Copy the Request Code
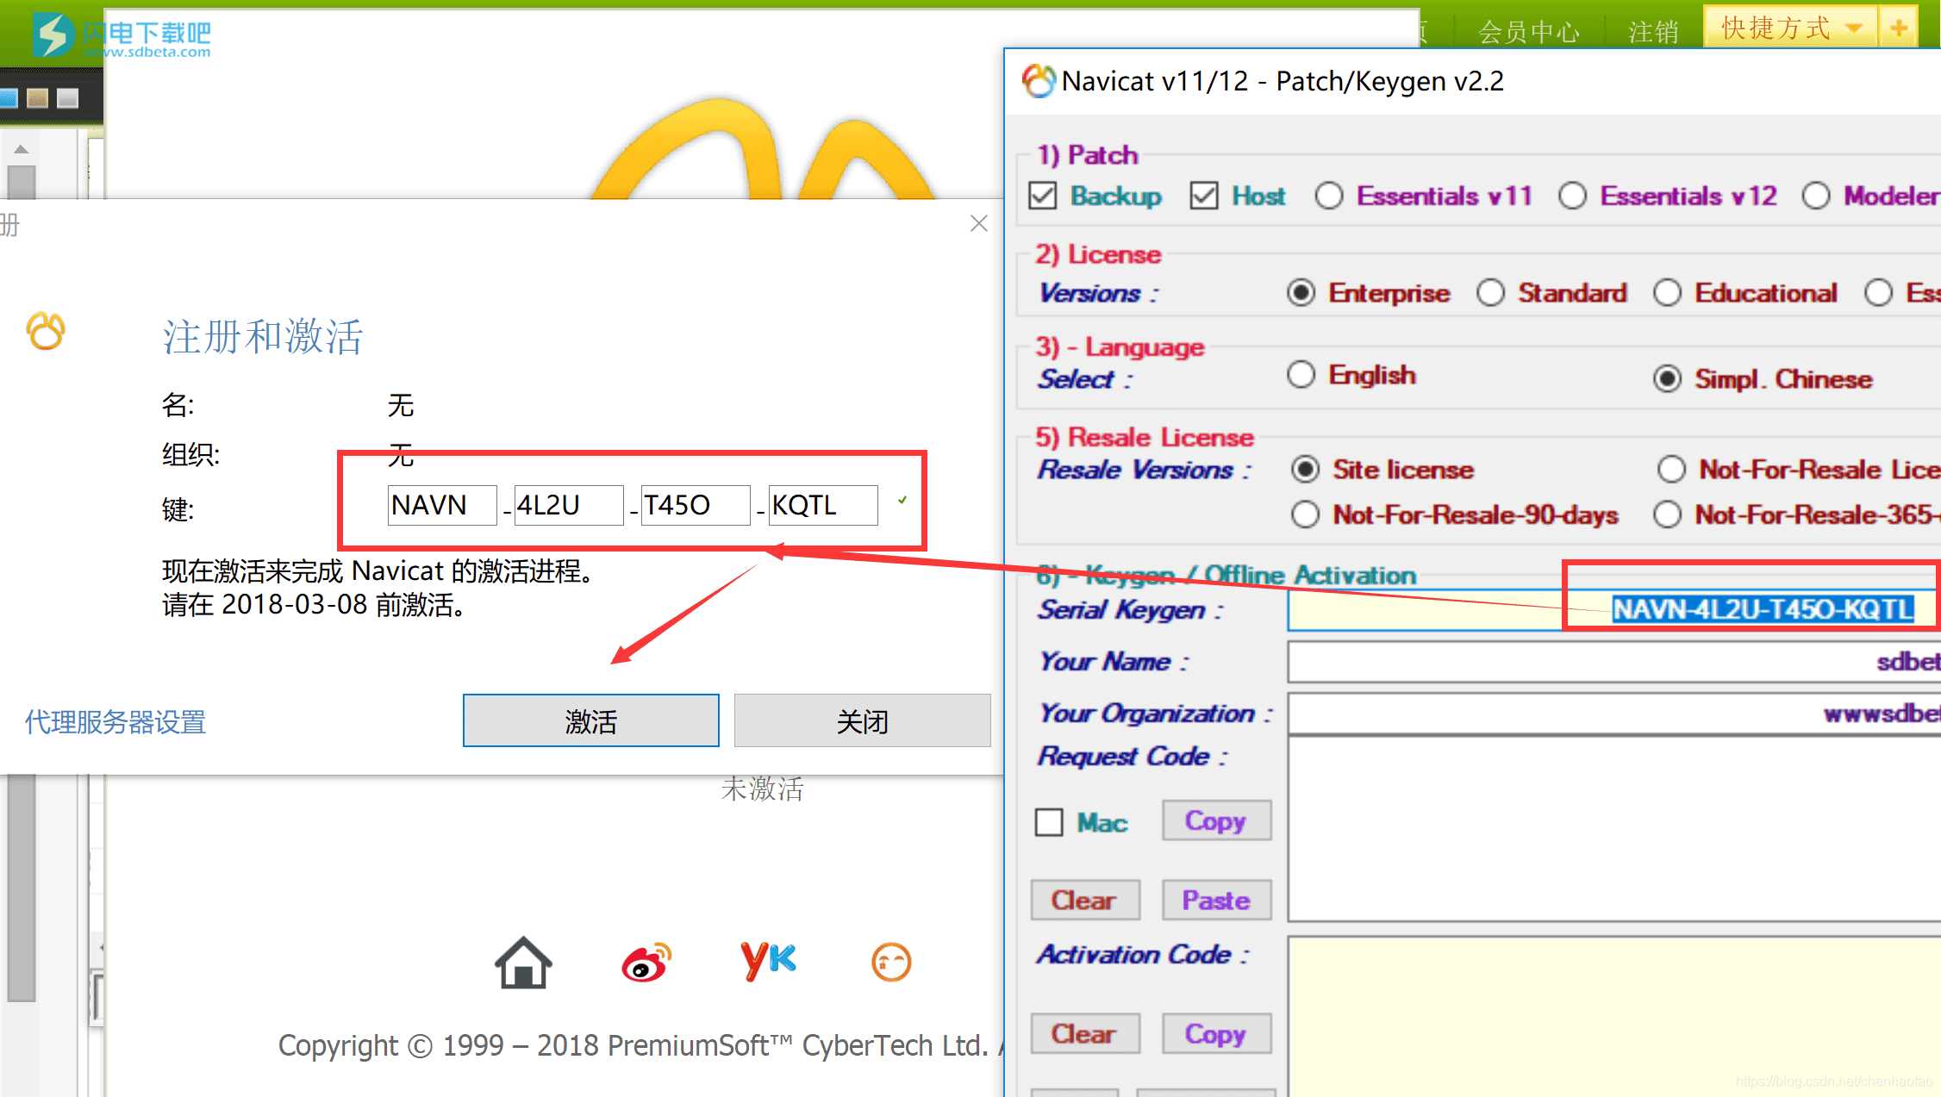This screenshot has height=1097, width=1941. (x=1216, y=820)
